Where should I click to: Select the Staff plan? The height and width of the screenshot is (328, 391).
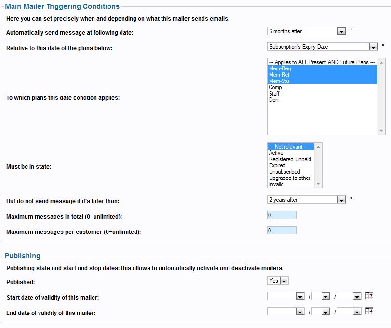[x=322, y=94]
